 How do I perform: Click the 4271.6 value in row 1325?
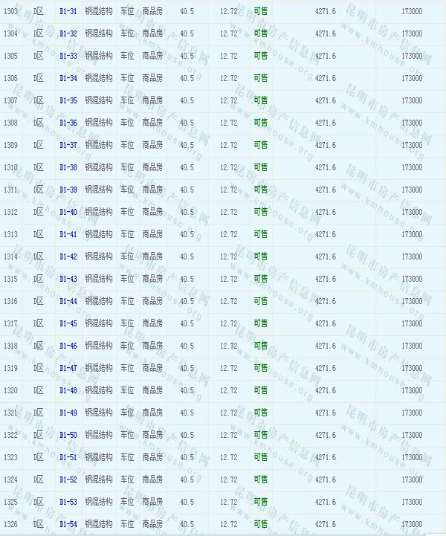tap(326, 502)
